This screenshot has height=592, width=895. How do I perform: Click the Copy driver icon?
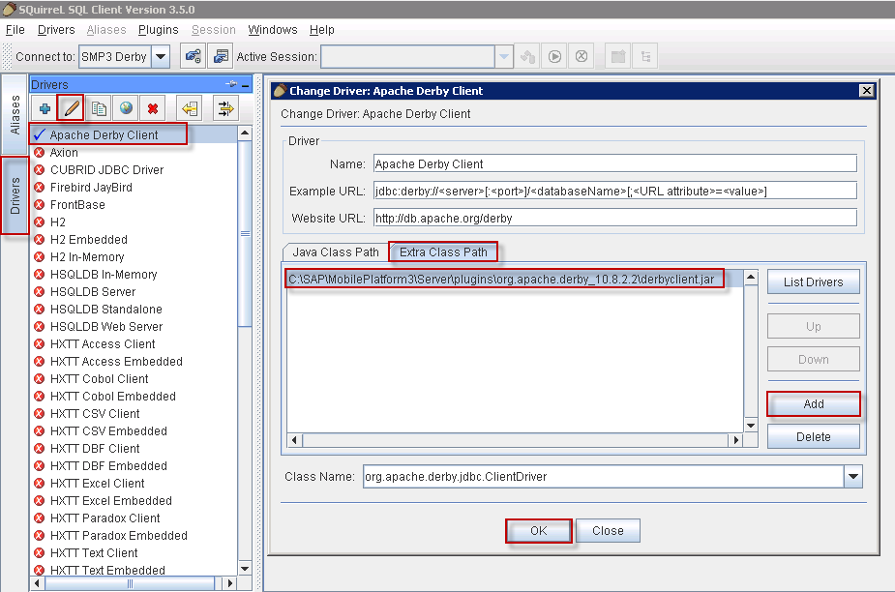point(98,108)
